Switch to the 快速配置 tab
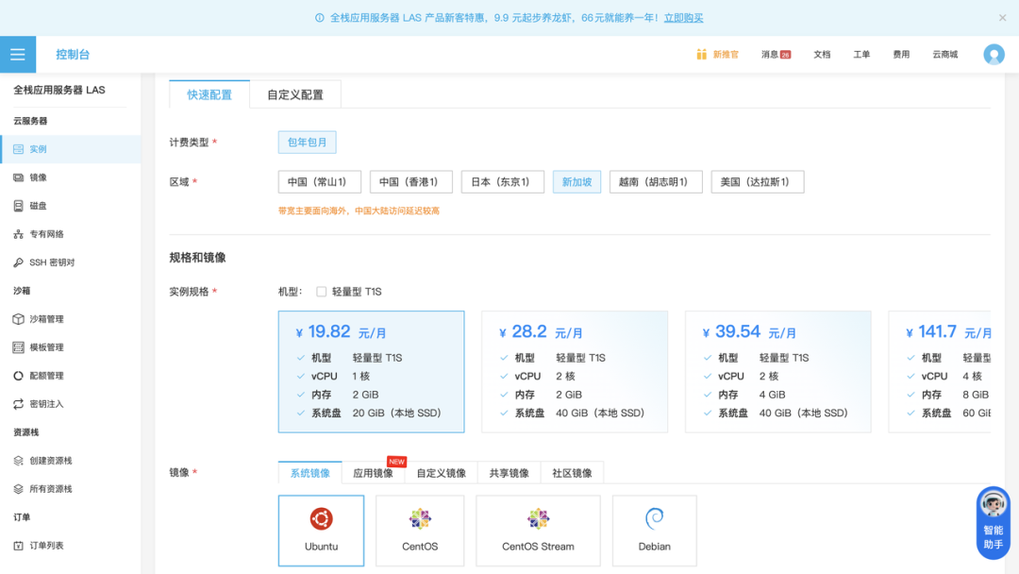This screenshot has width=1019, height=574. tap(209, 95)
